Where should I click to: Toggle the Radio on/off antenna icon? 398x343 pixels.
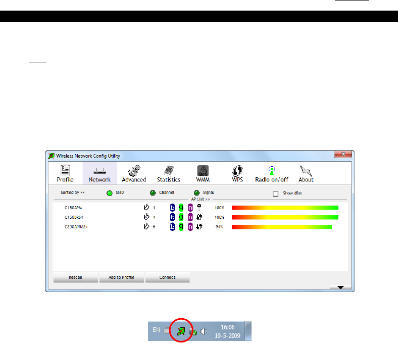272,171
